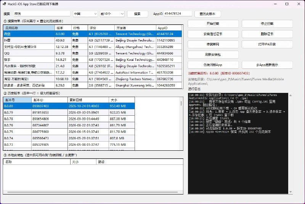Click the log panel scroll-up arrow
305x204 pixels.
(291, 95)
